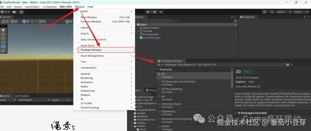This screenshot has height=131, width=311.
Task: Expand 8 Packages Included section
Action: tap(236, 113)
